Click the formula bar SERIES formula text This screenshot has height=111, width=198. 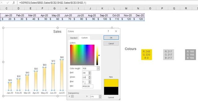pos(53,3)
